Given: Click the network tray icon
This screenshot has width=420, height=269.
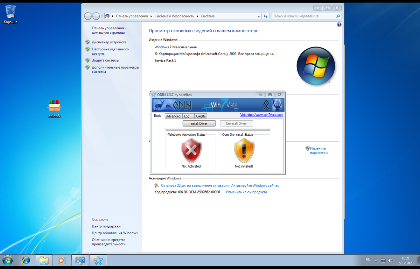Looking at the screenshot, I should (383, 261).
